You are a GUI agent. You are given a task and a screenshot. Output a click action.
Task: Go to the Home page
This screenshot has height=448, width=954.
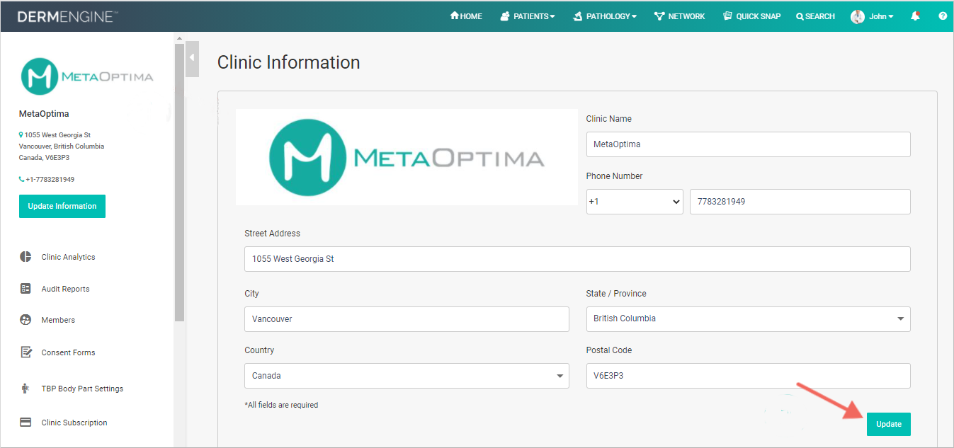click(x=466, y=16)
